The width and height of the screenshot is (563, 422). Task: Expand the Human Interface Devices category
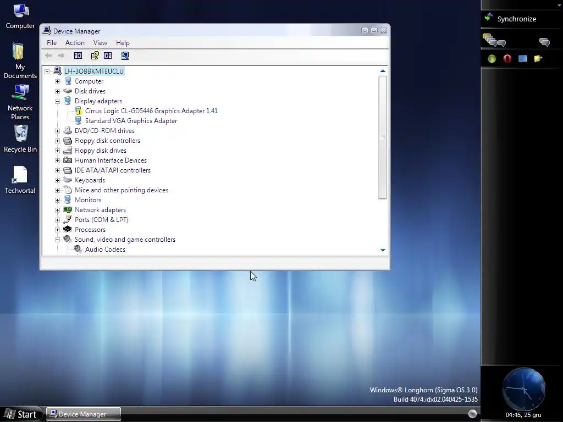57,160
